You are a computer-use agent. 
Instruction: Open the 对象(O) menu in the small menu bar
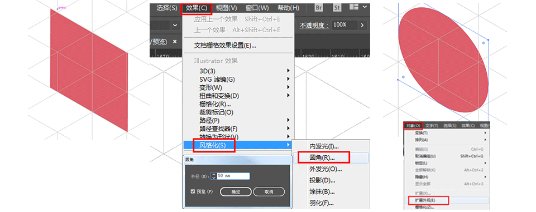coord(413,125)
